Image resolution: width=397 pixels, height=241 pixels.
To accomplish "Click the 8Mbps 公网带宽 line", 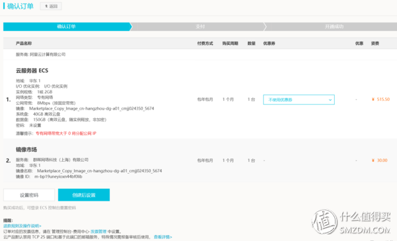I will [x=46, y=103].
